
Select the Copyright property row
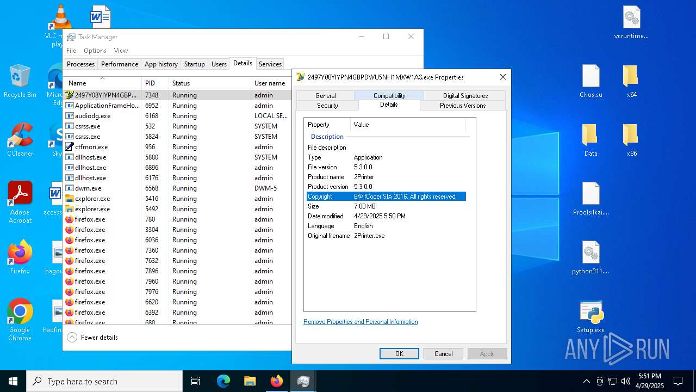point(386,197)
